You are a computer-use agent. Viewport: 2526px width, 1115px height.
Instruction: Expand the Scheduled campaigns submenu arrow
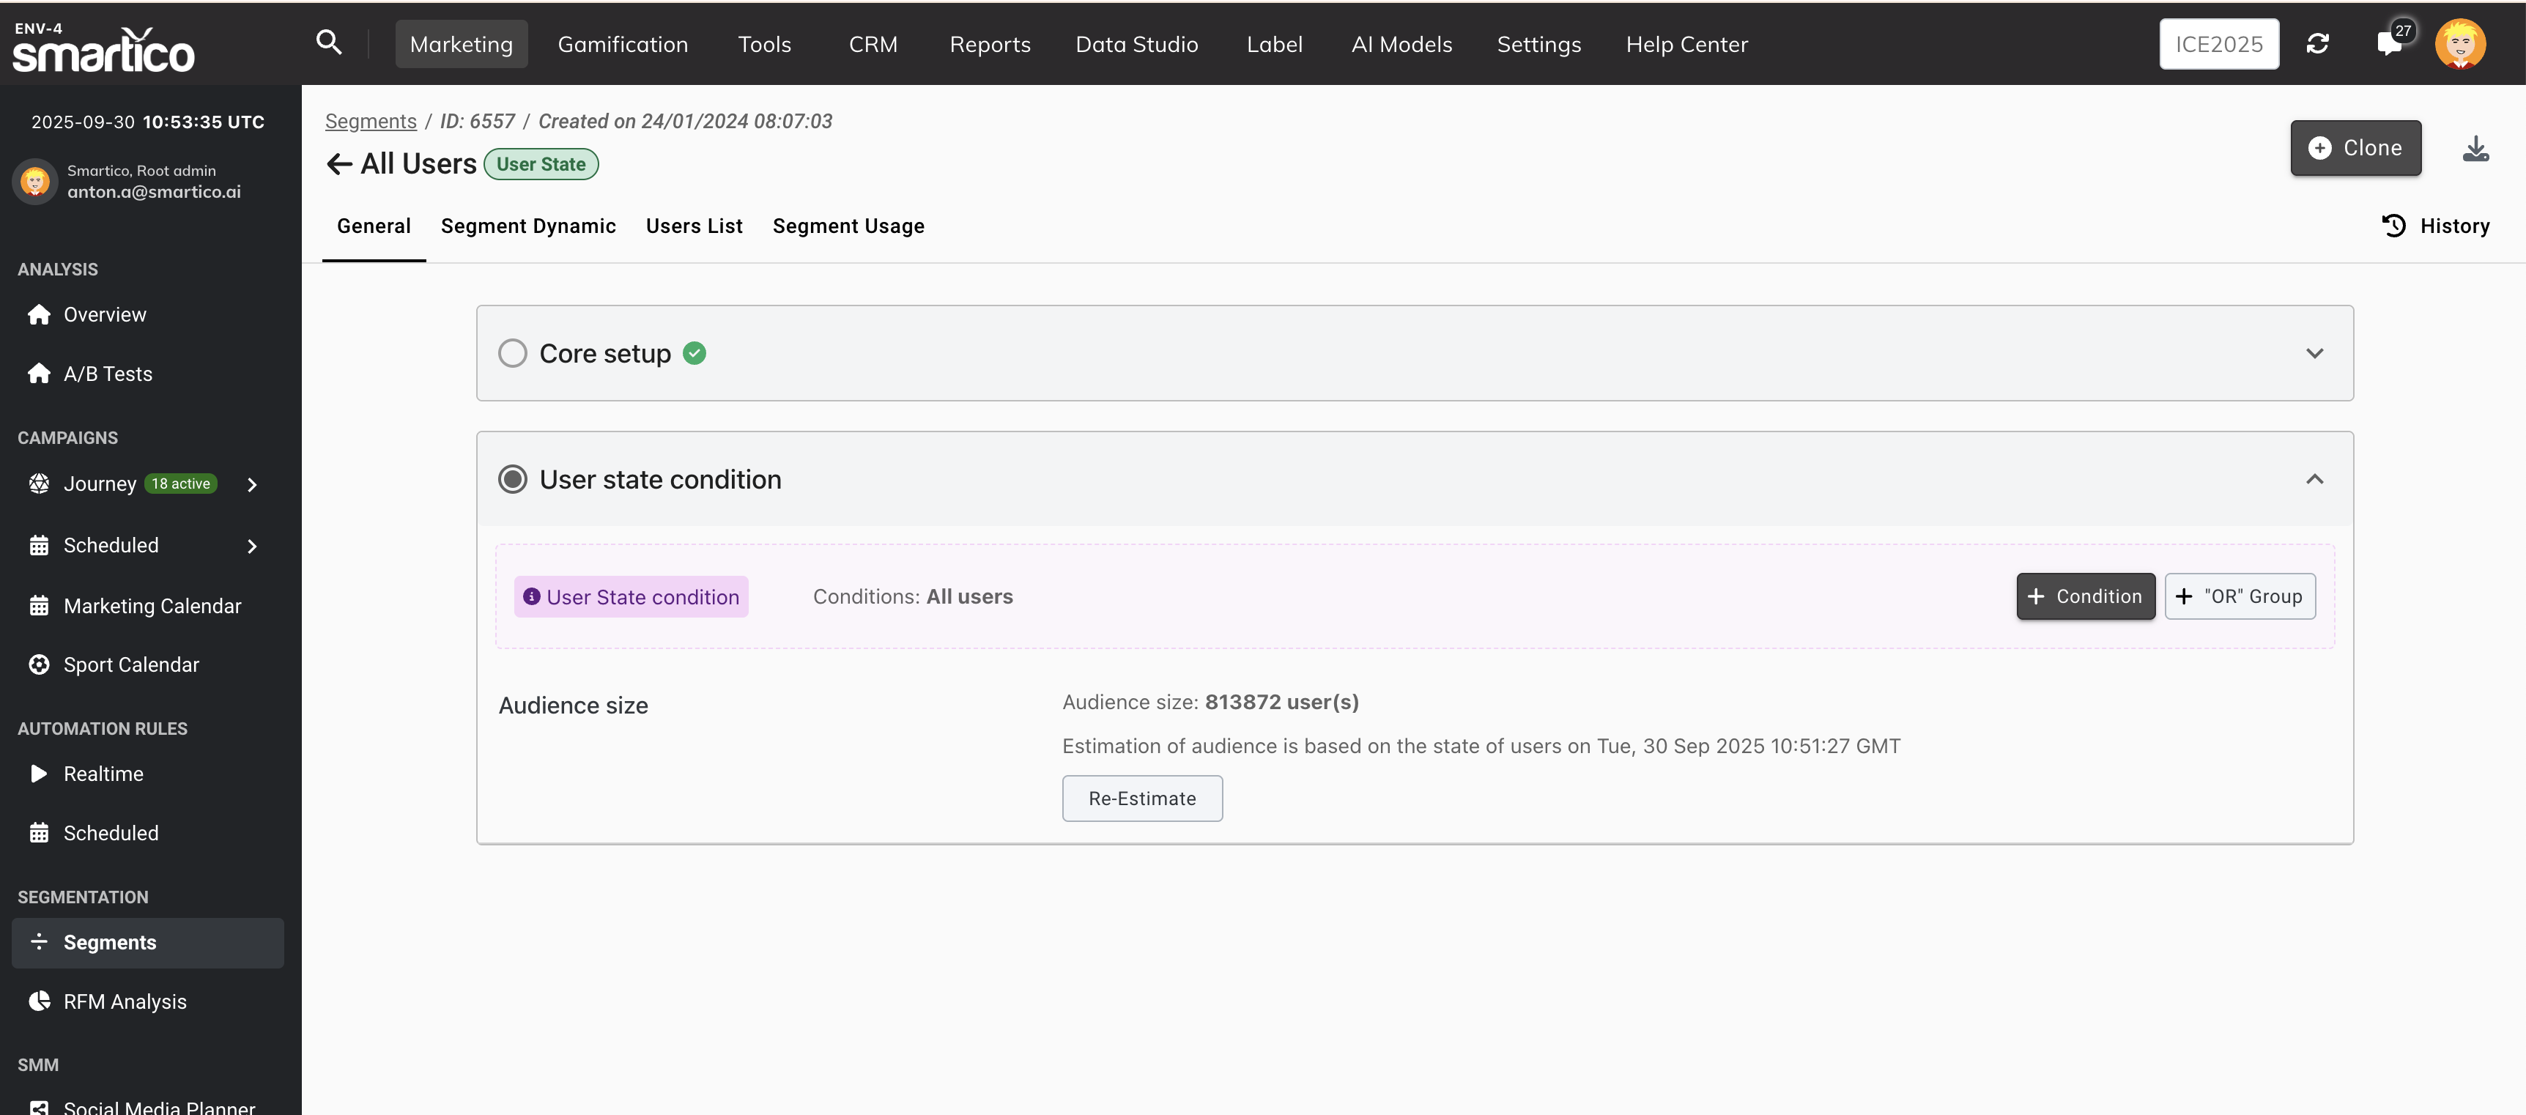(x=252, y=547)
